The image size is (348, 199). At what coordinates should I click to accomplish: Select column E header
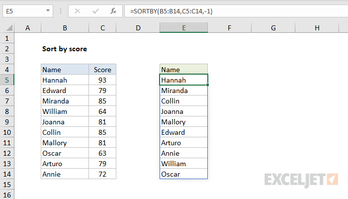click(183, 29)
